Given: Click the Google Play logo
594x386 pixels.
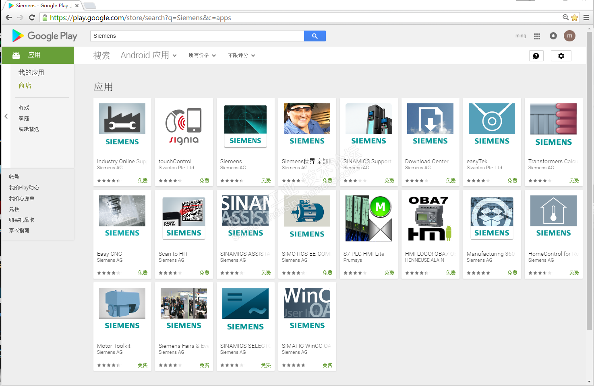Looking at the screenshot, I should point(45,36).
